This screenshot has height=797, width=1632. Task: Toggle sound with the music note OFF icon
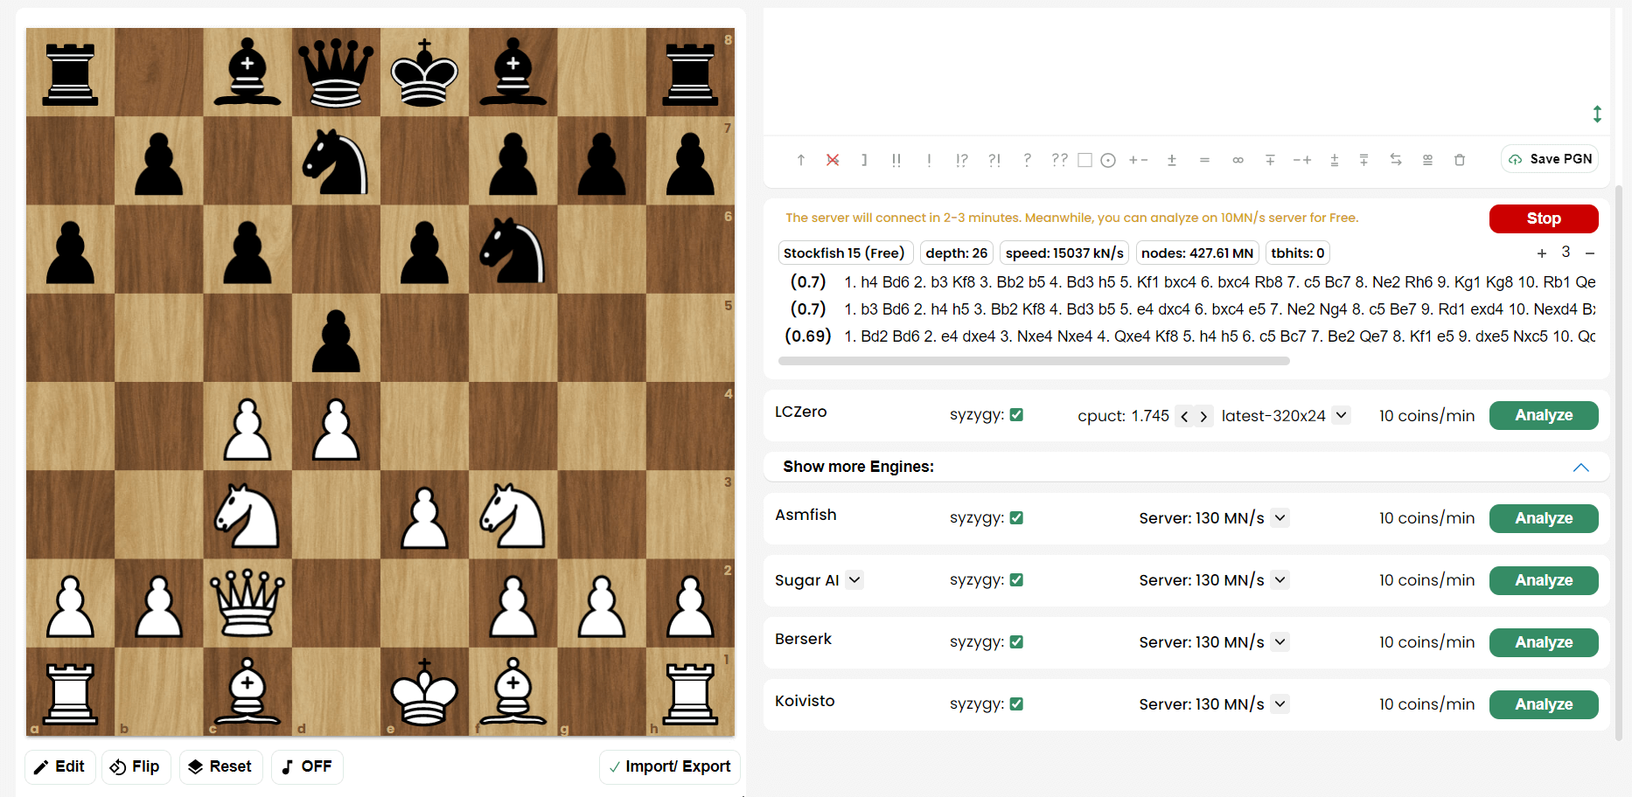click(x=306, y=766)
